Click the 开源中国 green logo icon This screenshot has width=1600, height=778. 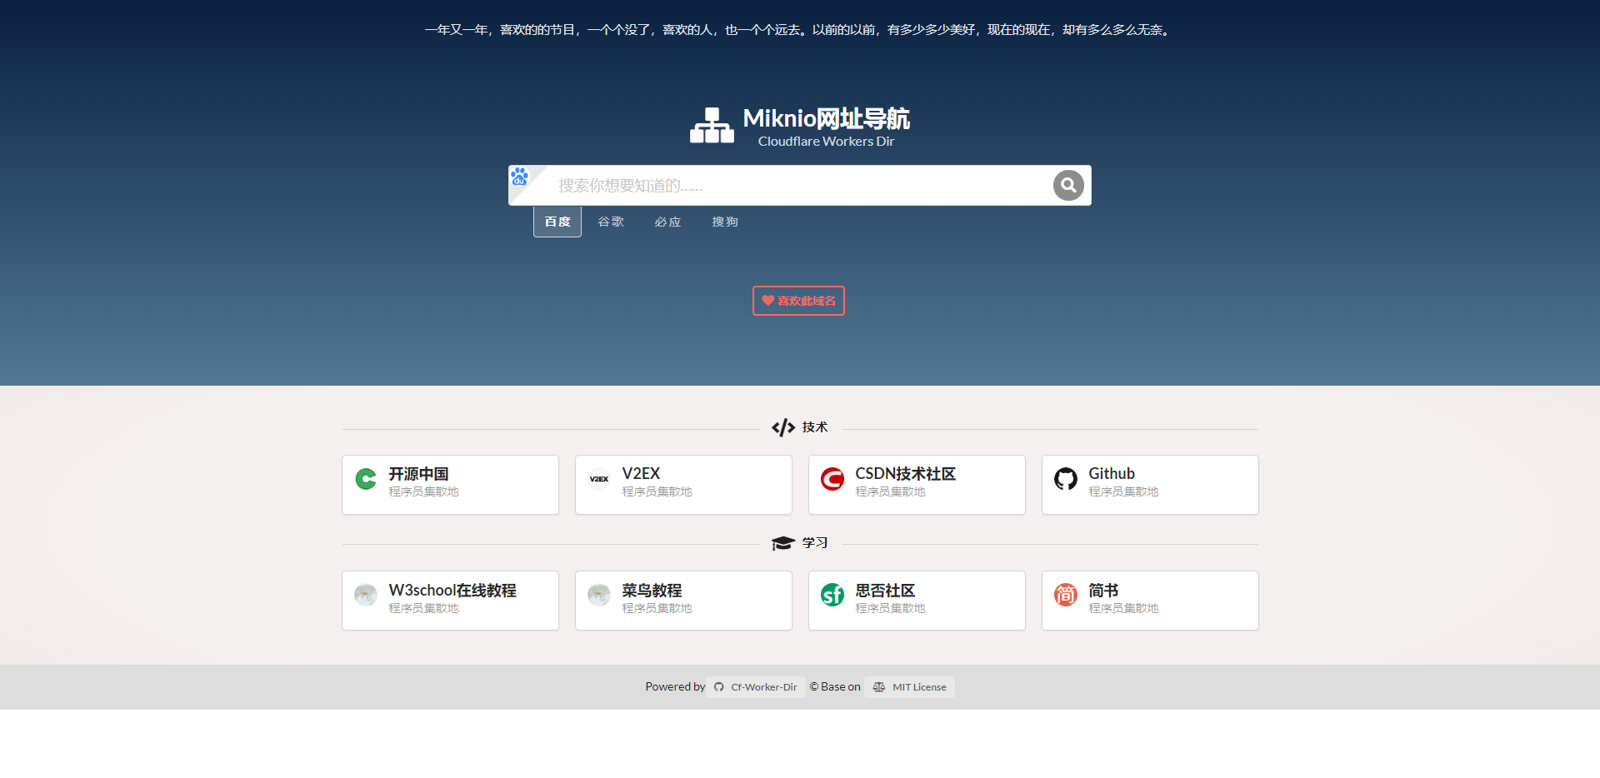[x=365, y=479]
